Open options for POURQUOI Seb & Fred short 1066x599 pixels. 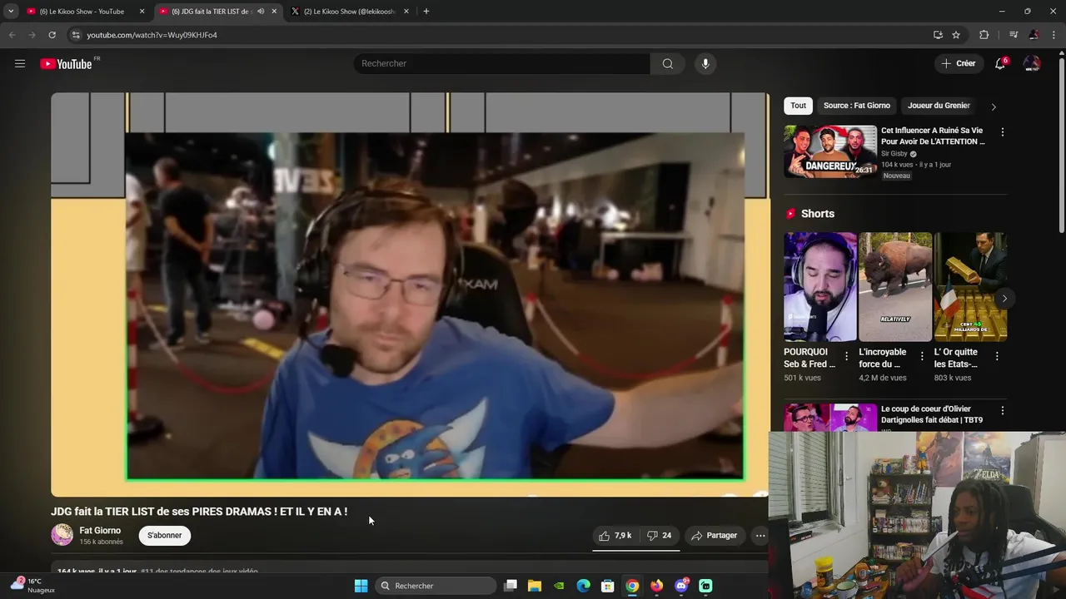coord(846,356)
